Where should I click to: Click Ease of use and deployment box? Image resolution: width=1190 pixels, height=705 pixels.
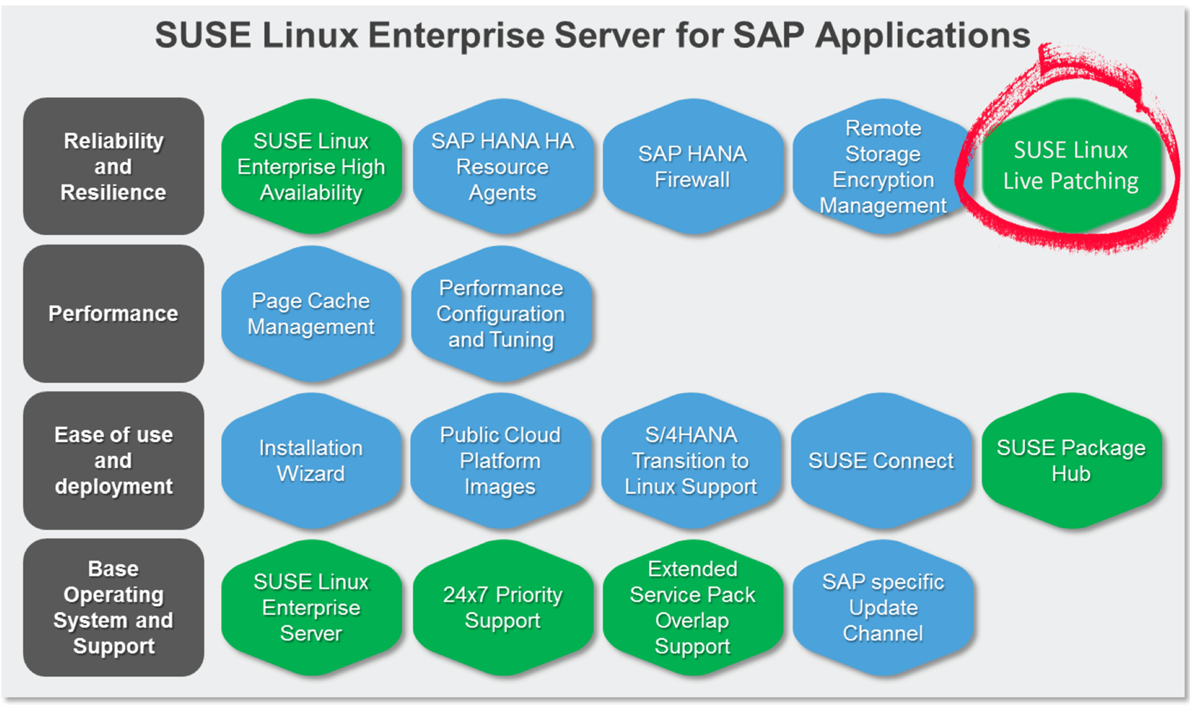[114, 460]
